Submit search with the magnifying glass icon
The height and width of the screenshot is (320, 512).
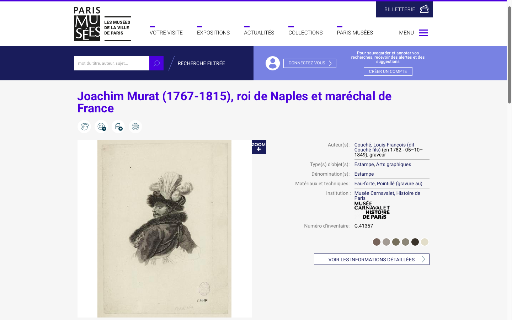(x=156, y=63)
